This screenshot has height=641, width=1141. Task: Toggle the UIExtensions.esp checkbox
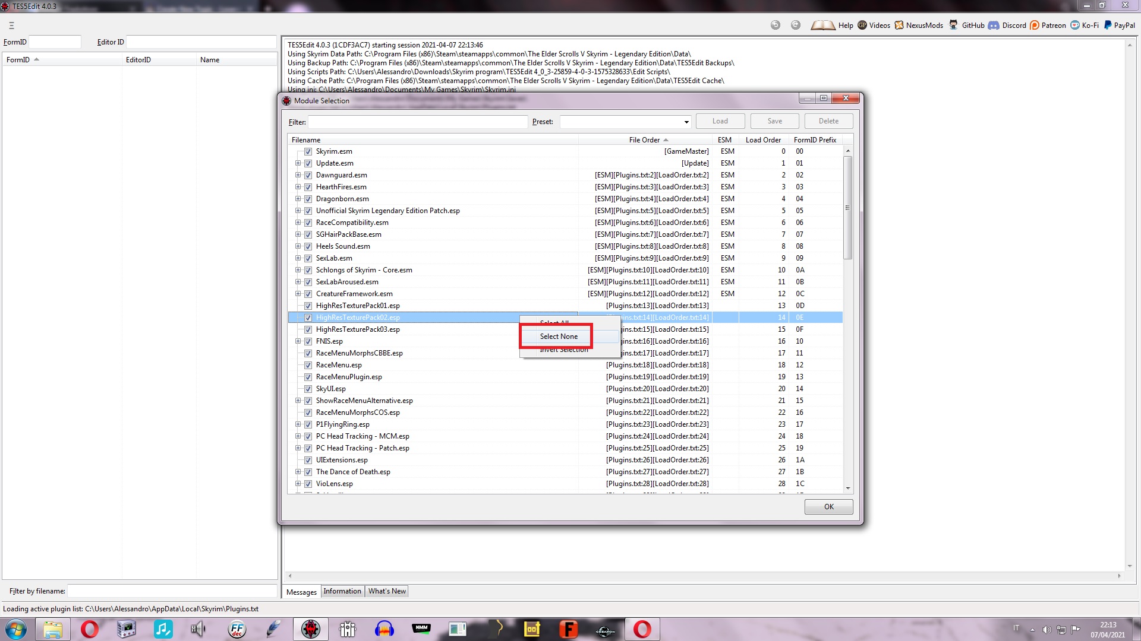click(x=308, y=460)
